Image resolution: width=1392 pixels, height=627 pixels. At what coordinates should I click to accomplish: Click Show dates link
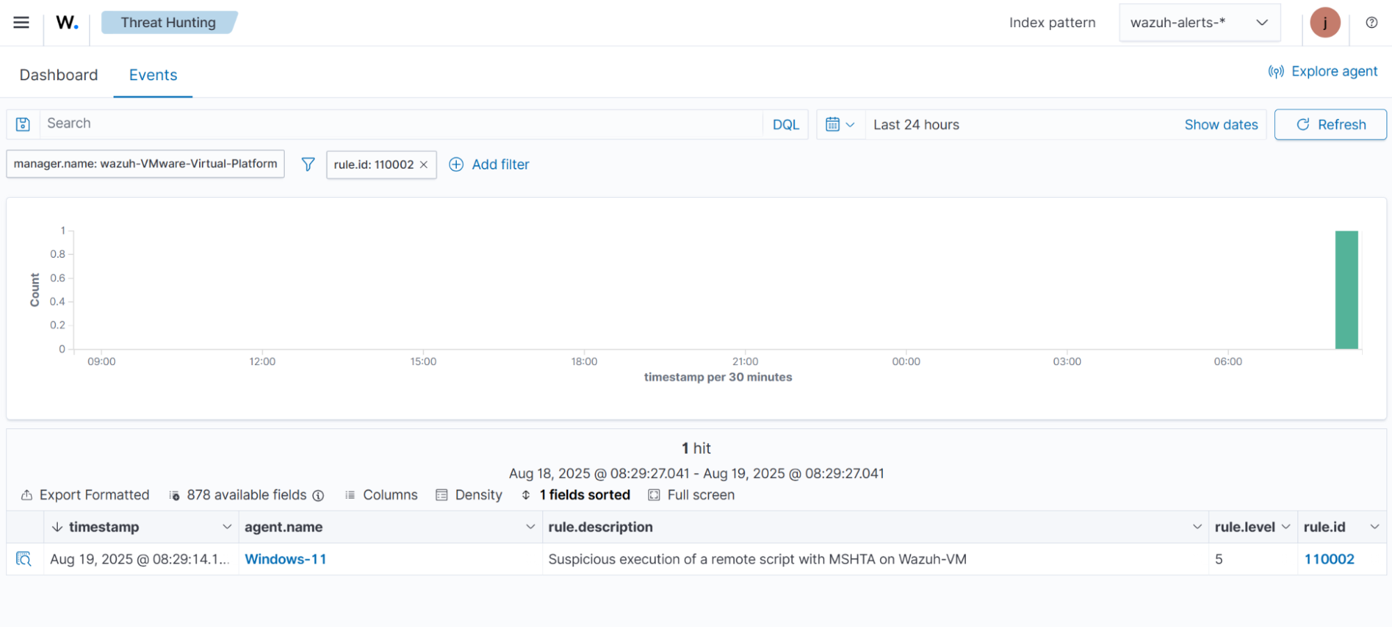(x=1221, y=125)
